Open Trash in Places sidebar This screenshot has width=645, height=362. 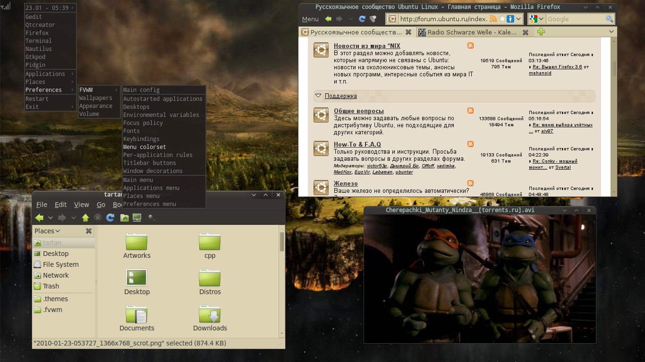coord(64,286)
